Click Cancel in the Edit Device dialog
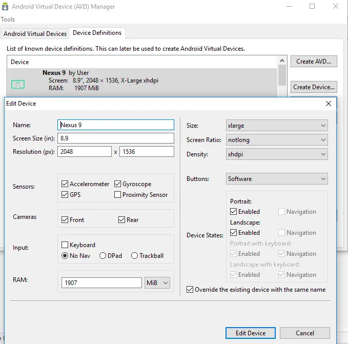348x344 pixels. click(305, 333)
